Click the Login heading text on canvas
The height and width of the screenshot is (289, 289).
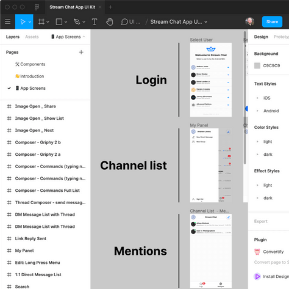151,80
